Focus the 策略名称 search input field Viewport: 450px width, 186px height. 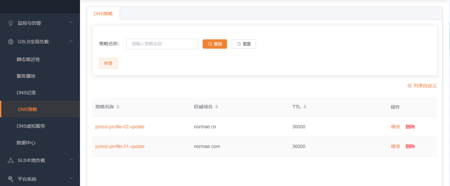162,44
